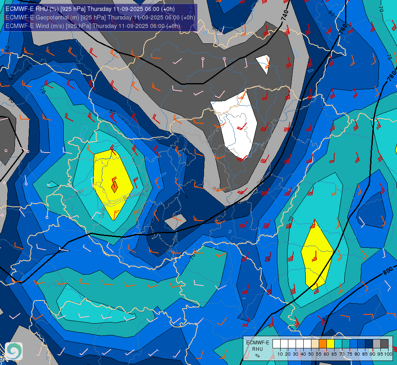Select the ECMWF-E RHU (%) title line

coord(90,9)
